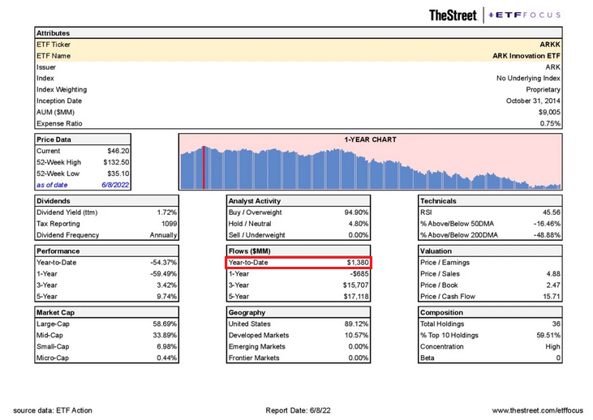The image size is (593, 420).
Task: Click the Report Date: 6/8/22 text
Action: click(298, 410)
